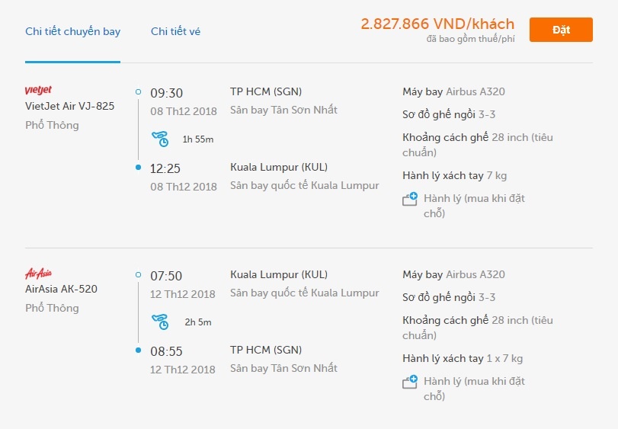Screen dimensions: 618x429
Task: Click the VietJet airline logo
Action: pyautogui.click(x=39, y=91)
